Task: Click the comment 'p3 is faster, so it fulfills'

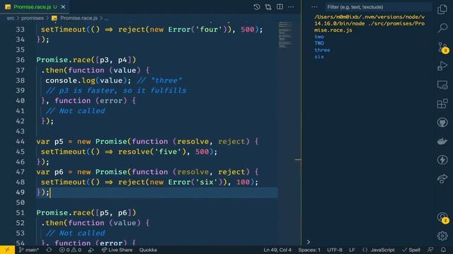Action: coord(116,90)
